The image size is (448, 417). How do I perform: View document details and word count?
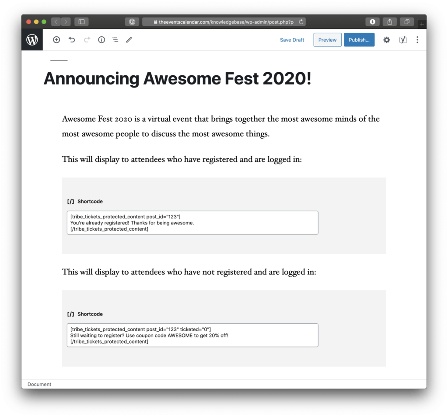pyautogui.click(x=101, y=40)
